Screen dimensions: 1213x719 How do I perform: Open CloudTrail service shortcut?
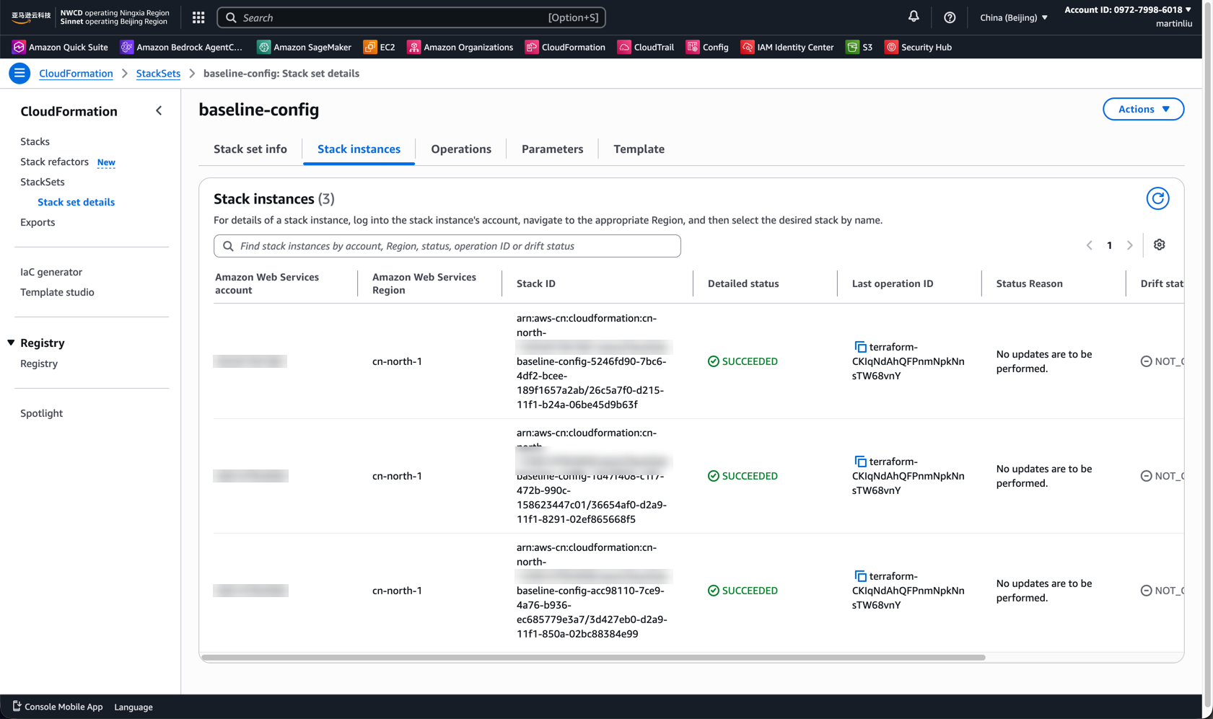tap(646, 47)
